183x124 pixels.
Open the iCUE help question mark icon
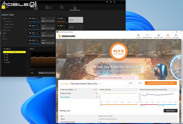(111, 2)
